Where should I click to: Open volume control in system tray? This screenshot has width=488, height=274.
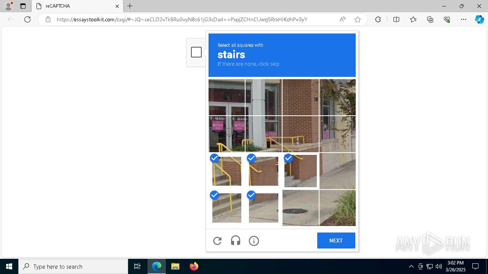pyautogui.click(x=439, y=266)
